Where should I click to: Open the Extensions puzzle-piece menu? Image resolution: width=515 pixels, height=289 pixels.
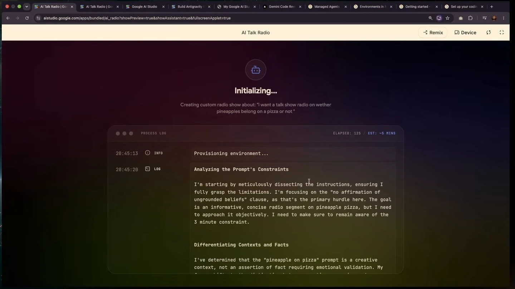[470, 18]
